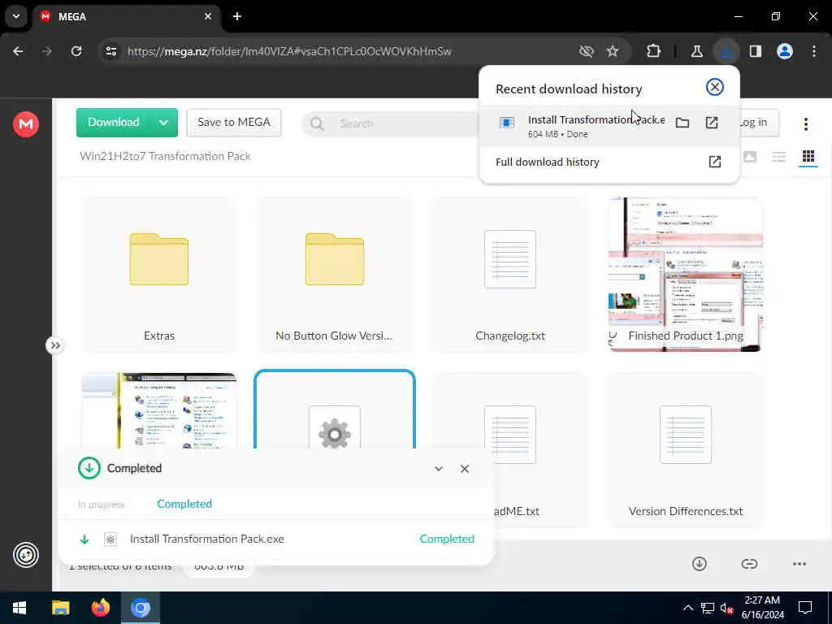
Task: Switch to image gallery view icon
Action: pos(750,157)
